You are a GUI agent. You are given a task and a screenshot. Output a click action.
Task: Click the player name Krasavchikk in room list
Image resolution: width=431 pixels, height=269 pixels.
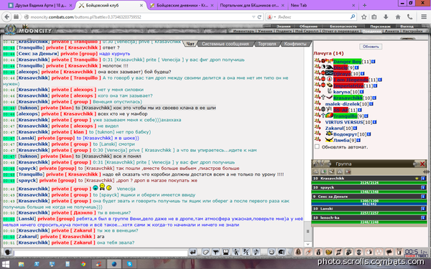pyautogui.click(x=348, y=98)
